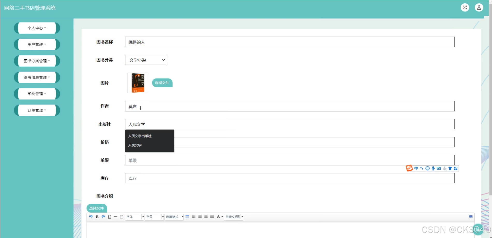
Task: Click the font color A icon
Action: (218, 217)
